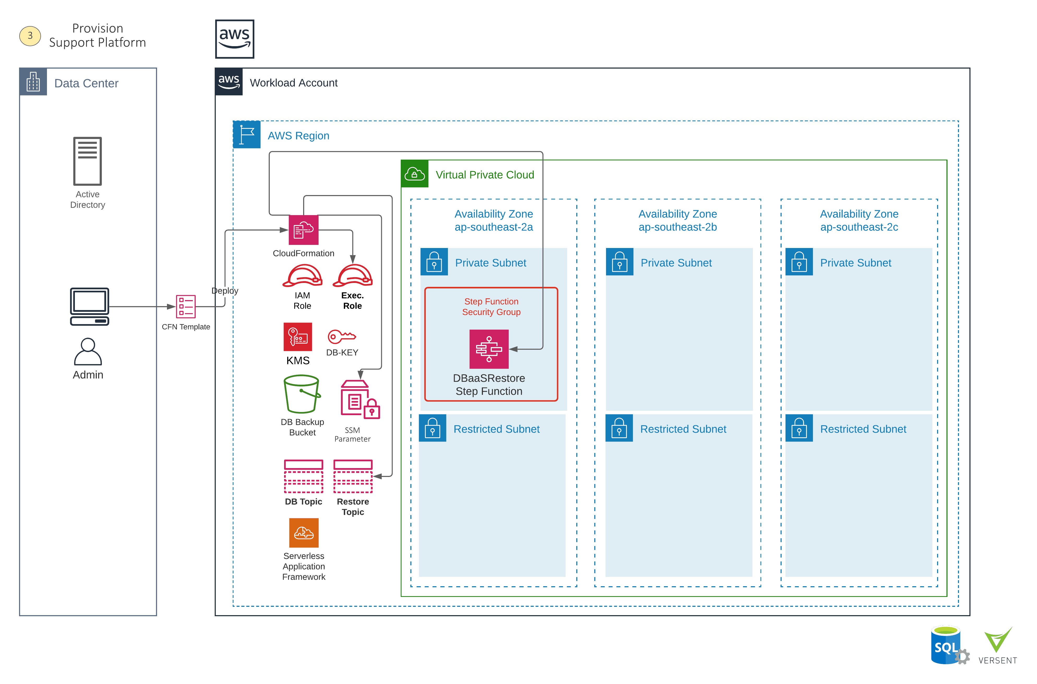This screenshot has width=1037, height=684.
Task: Select the "Availability Zone ap-southeast-2c" label
Action: [x=859, y=220]
